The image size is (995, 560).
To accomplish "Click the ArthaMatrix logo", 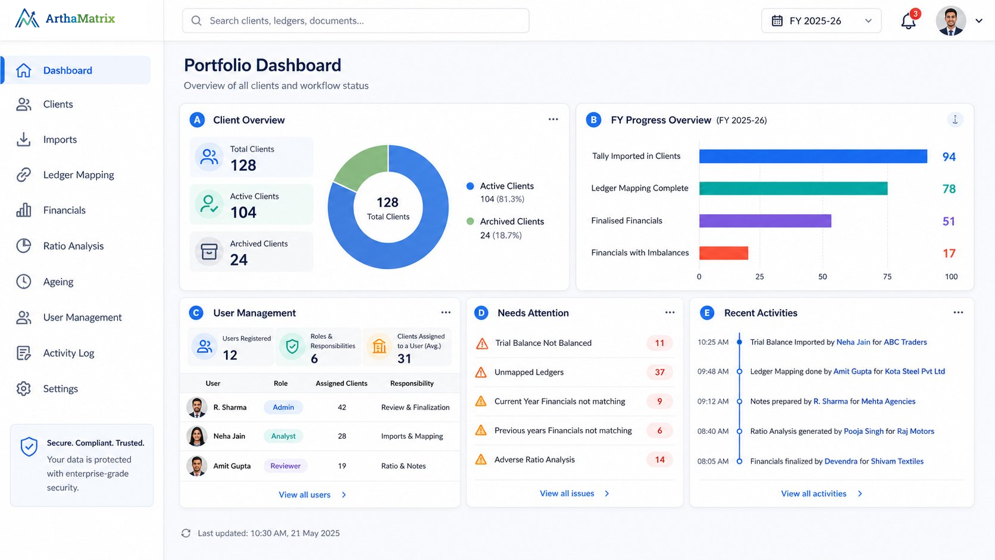I will pos(65,18).
